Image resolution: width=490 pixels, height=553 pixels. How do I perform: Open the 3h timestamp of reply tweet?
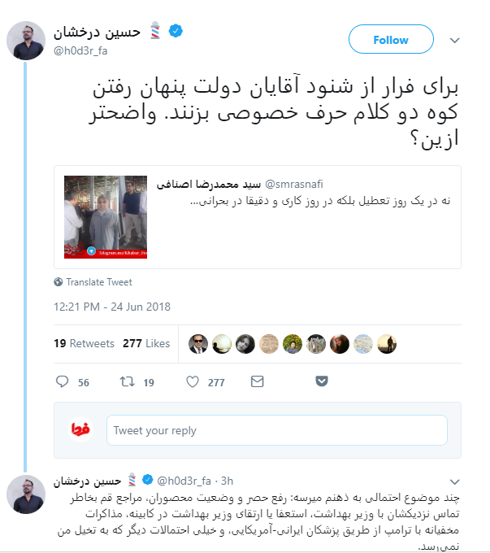(x=227, y=481)
